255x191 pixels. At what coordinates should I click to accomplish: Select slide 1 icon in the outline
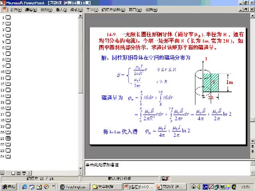click(8, 18)
